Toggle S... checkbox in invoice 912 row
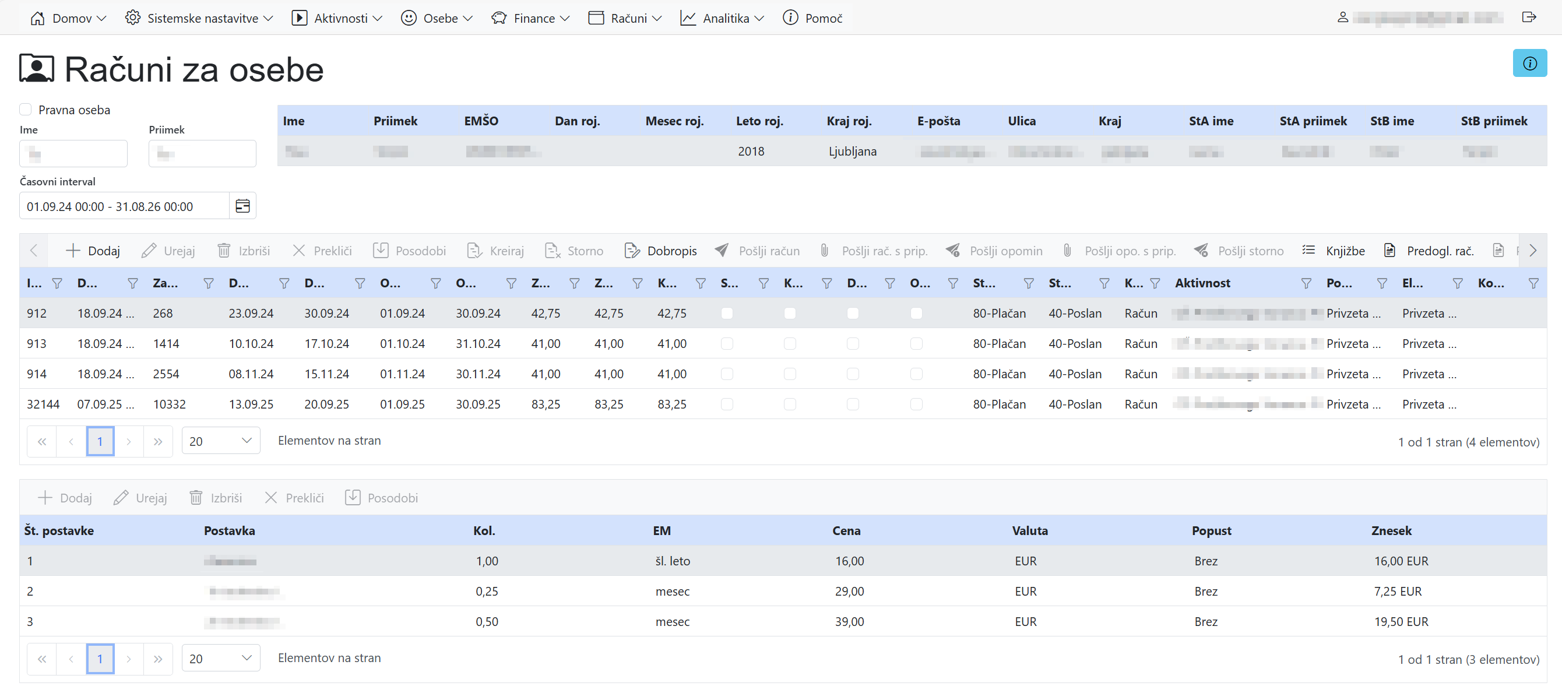Image resolution: width=1562 pixels, height=686 pixels. (726, 314)
